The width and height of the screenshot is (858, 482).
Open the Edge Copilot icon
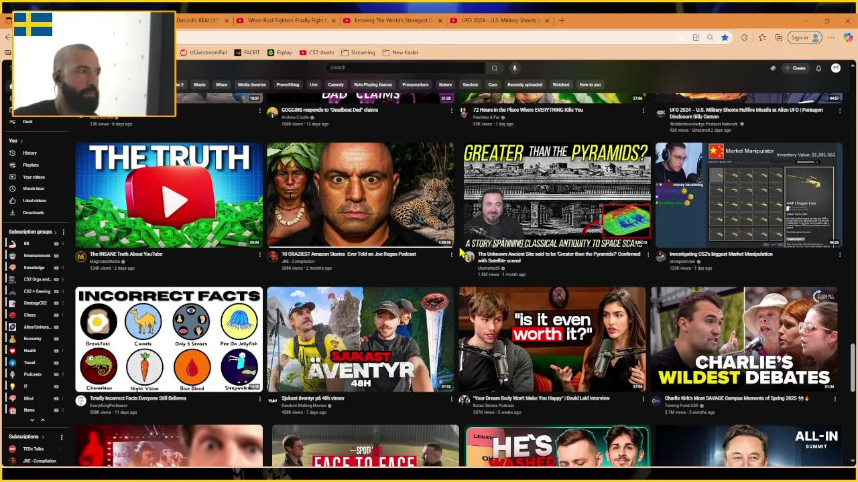[848, 37]
